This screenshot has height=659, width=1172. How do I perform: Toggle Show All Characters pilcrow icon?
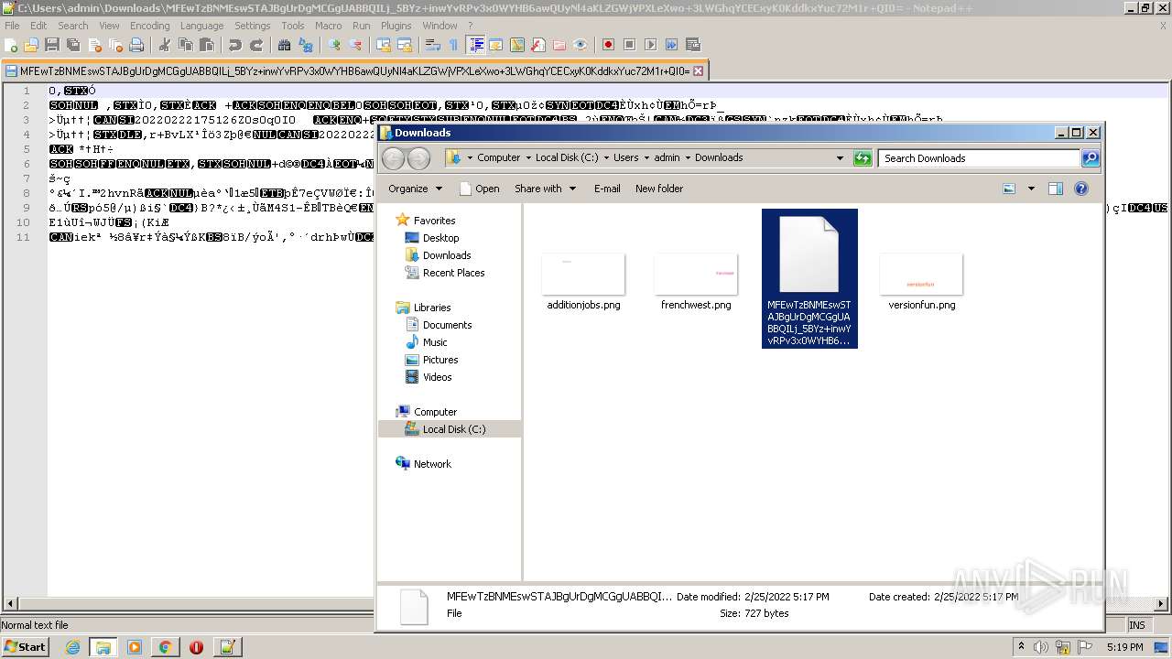coord(453,45)
